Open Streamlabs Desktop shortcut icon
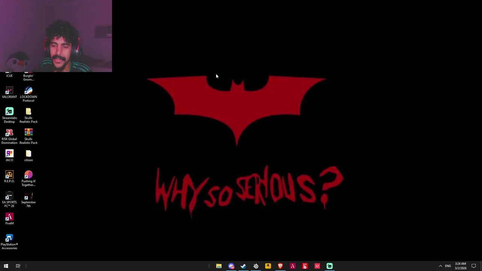Viewport: 482px width, 271px height. click(9, 115)
